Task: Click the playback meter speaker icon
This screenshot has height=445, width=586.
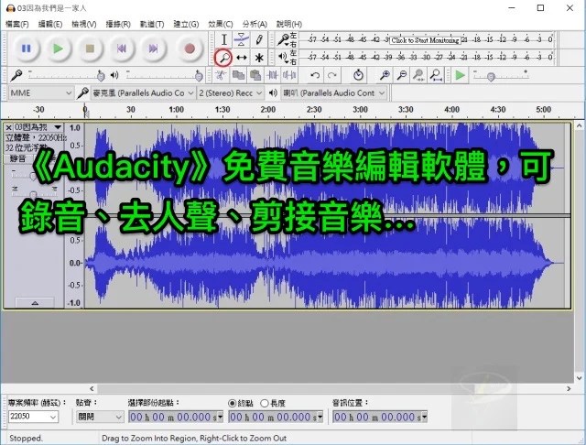Action: [283, 57]
